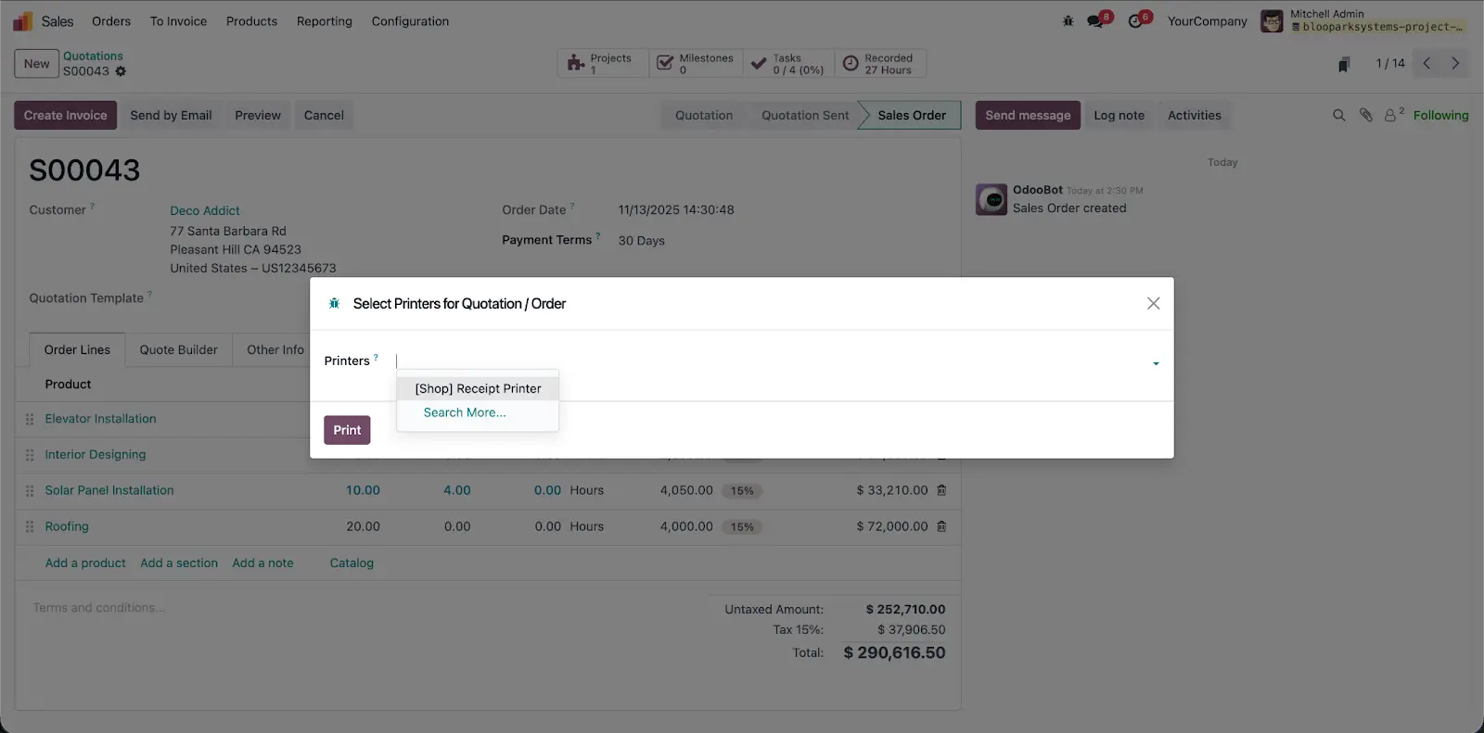Open the Configuration menu
The image size is (1484, 733).
click(x=410, y=21)
